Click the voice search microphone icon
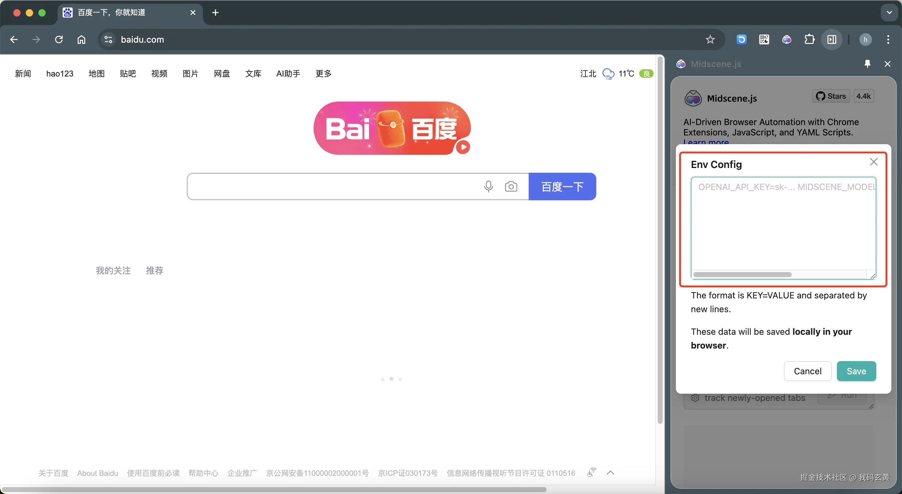902x494 pixels. [x=489, y=187]
